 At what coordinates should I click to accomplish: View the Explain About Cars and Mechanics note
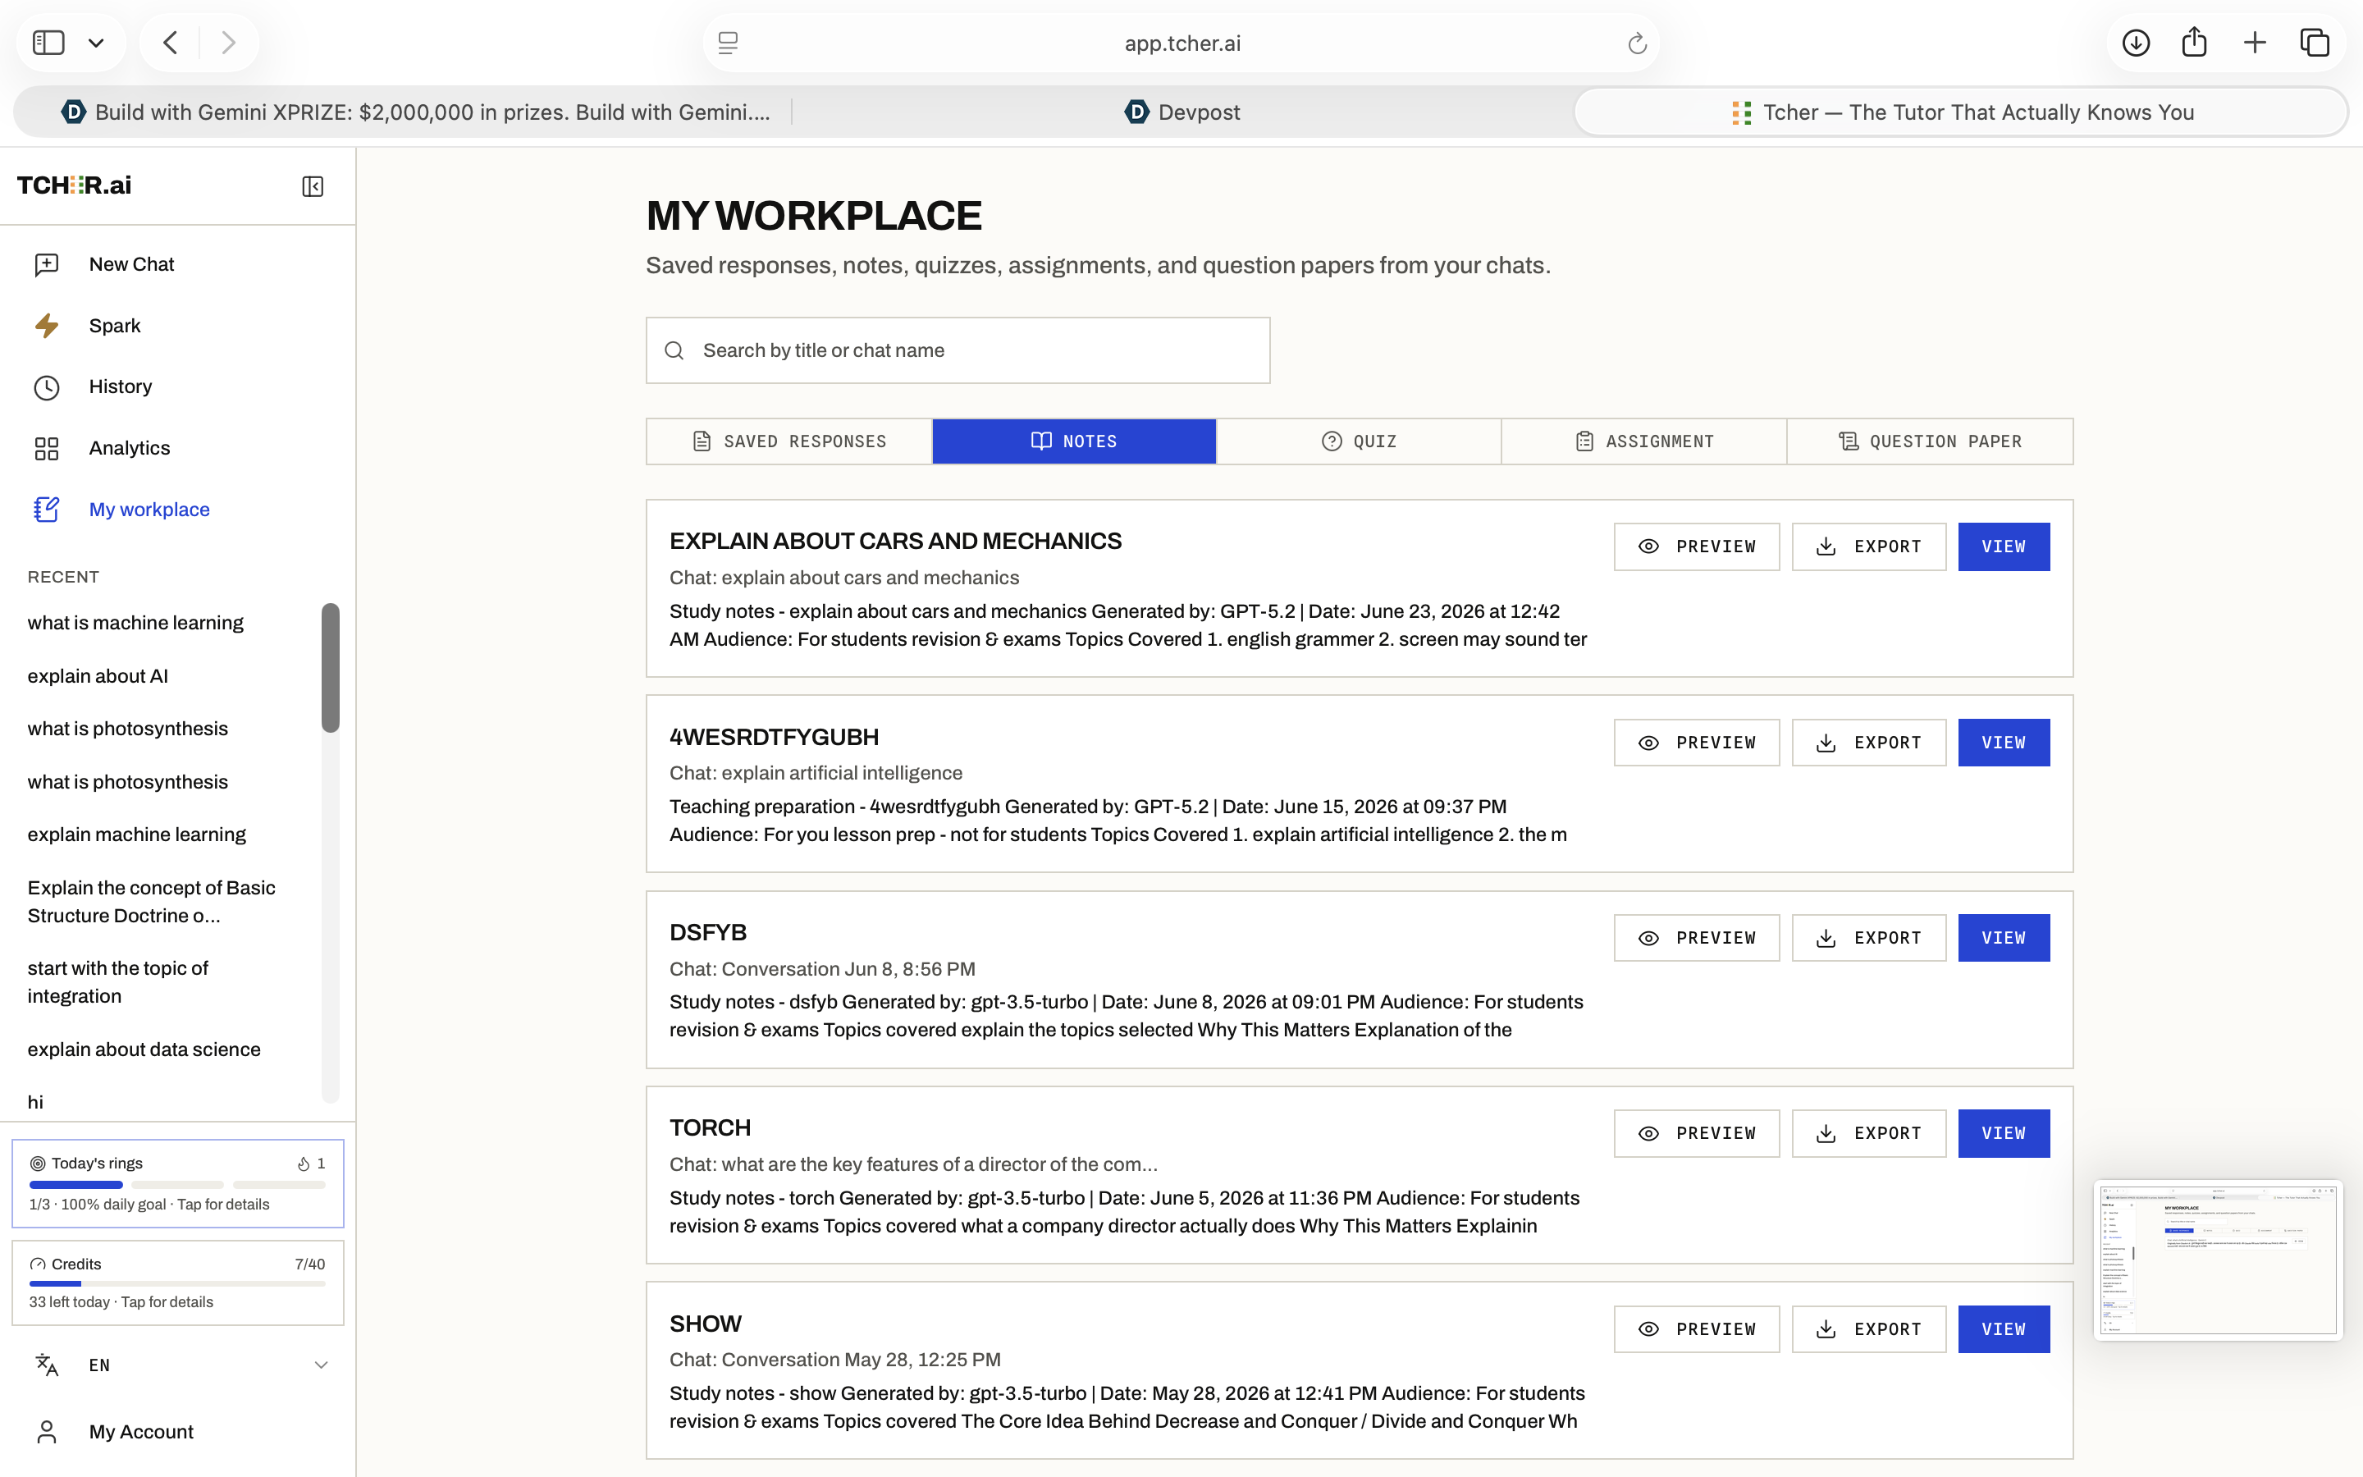(2004, 547)
